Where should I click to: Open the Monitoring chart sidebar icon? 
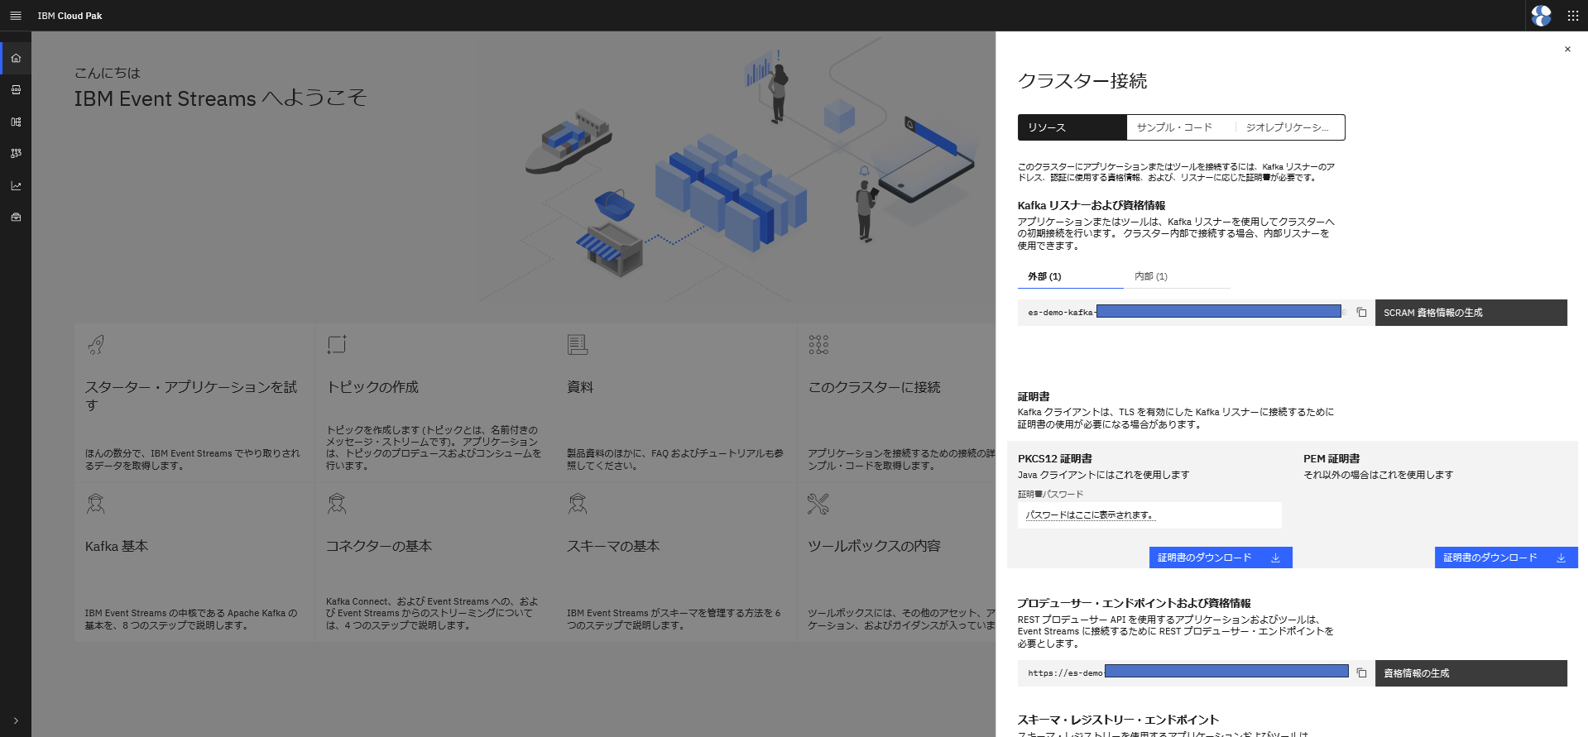16,185
